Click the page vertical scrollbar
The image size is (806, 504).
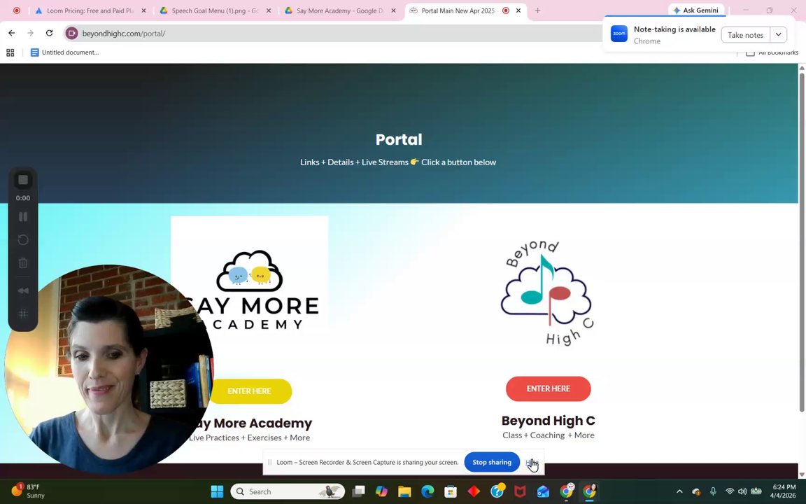801,241
